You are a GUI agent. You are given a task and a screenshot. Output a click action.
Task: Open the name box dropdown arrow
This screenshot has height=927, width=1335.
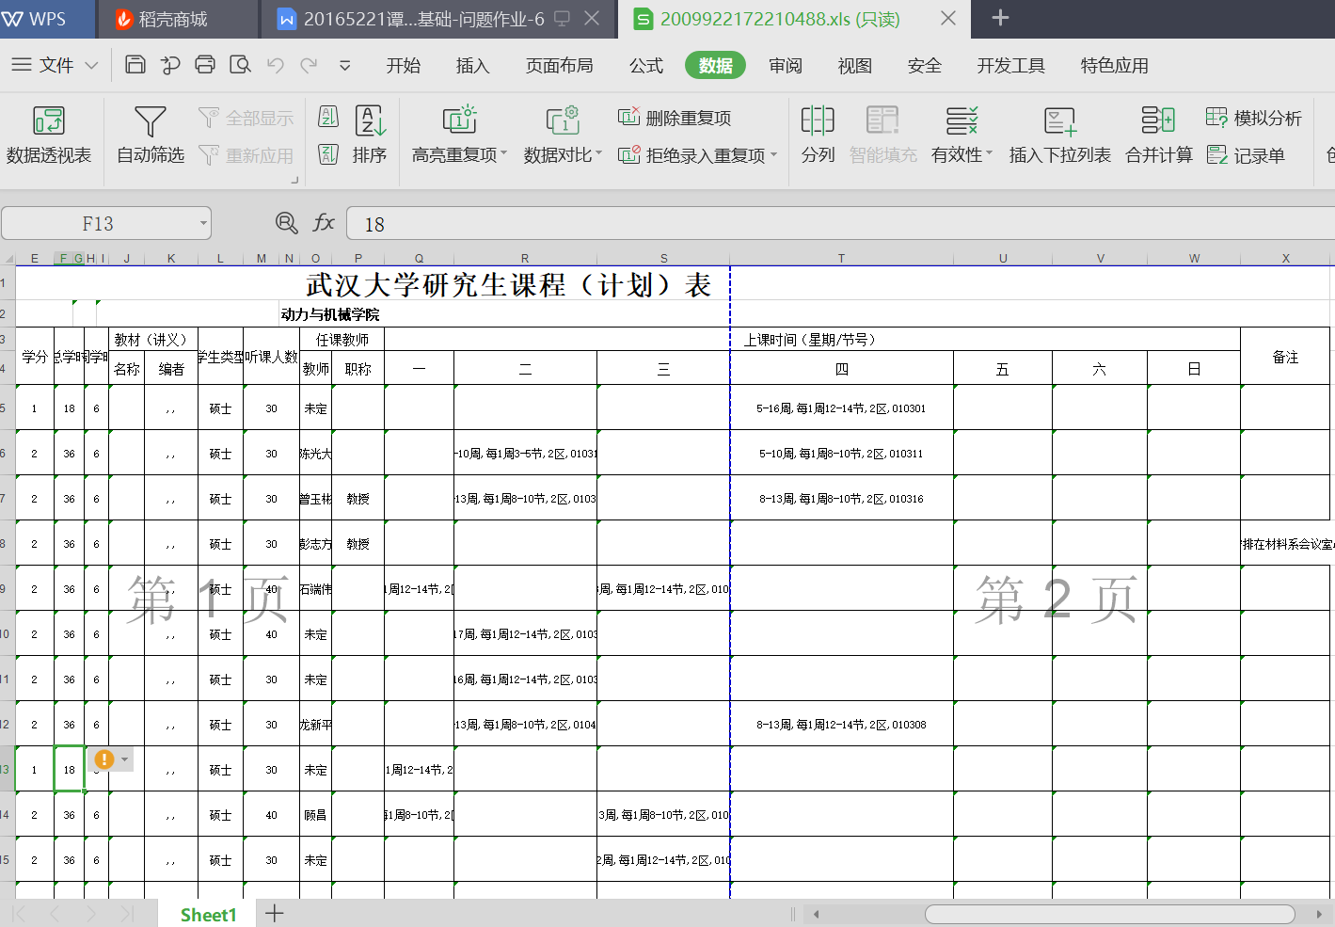click(x=203, y=223)
